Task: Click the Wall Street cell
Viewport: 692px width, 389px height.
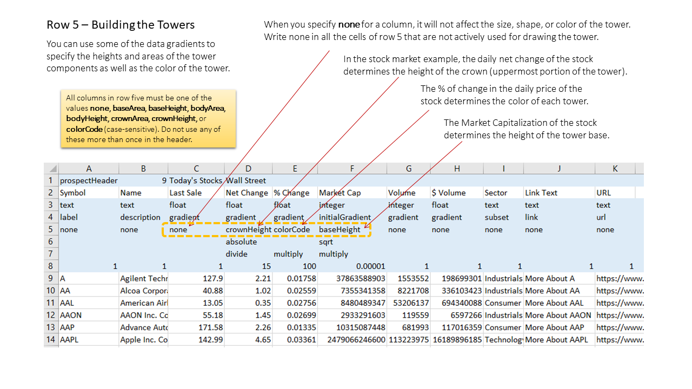Action: pos(248,180)
